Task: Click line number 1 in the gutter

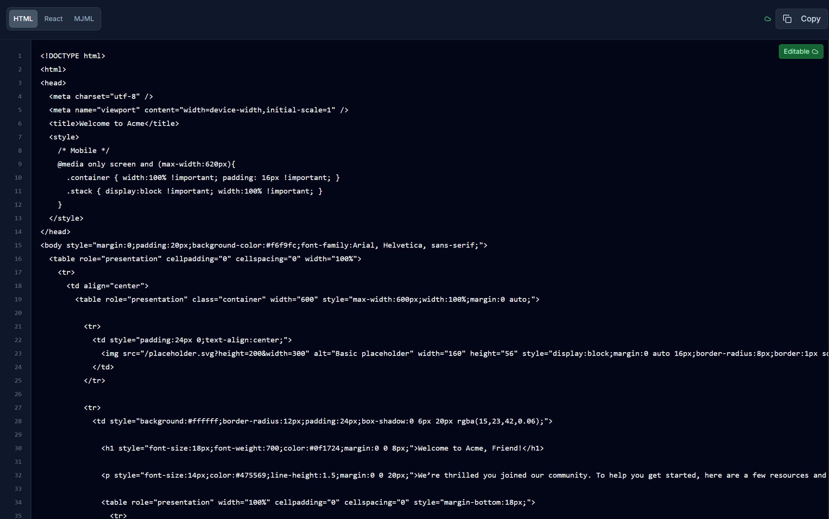Action: click(20, 56)
